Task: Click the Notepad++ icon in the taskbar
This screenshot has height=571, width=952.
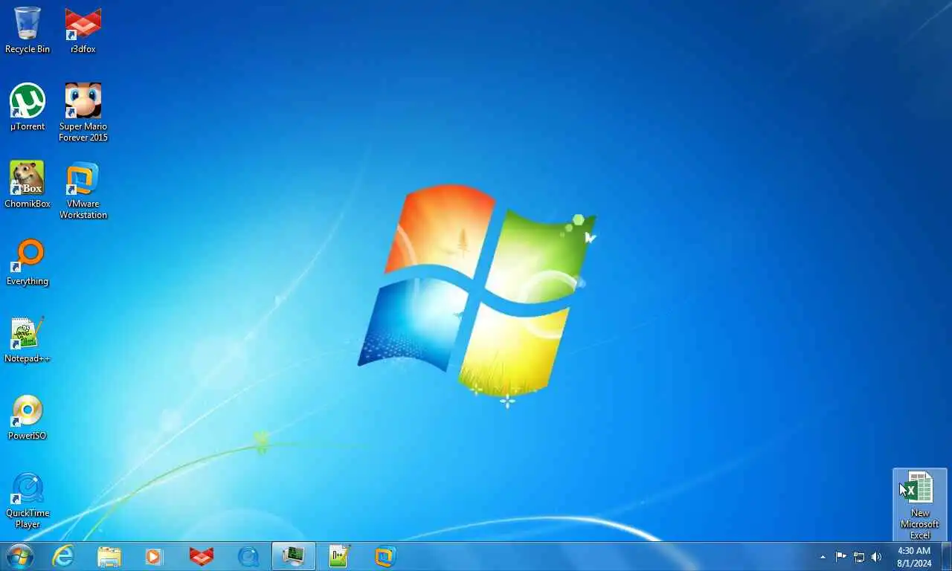Action: pos(340,556)
